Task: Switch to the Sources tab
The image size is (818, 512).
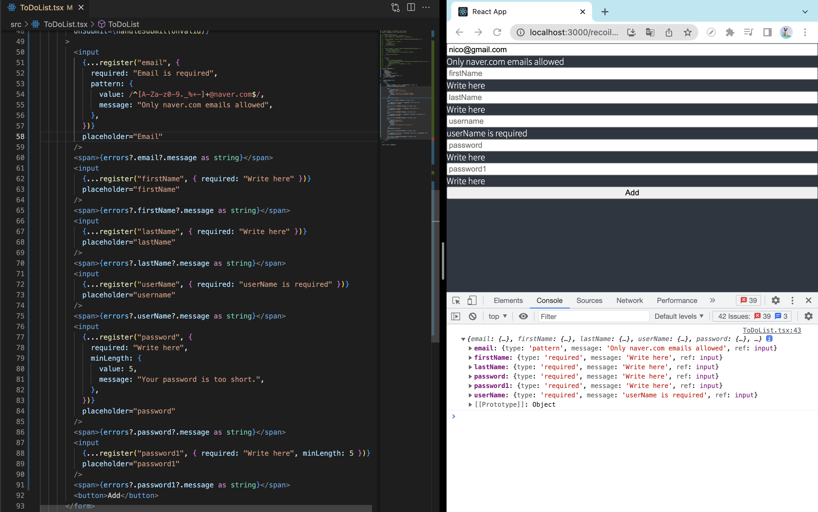Action: (589, 300)
